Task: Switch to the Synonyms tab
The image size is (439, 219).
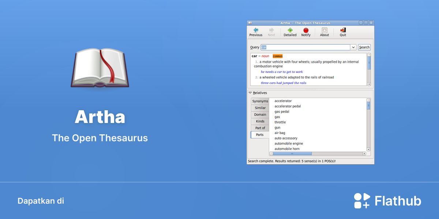Action: point(260,101)
